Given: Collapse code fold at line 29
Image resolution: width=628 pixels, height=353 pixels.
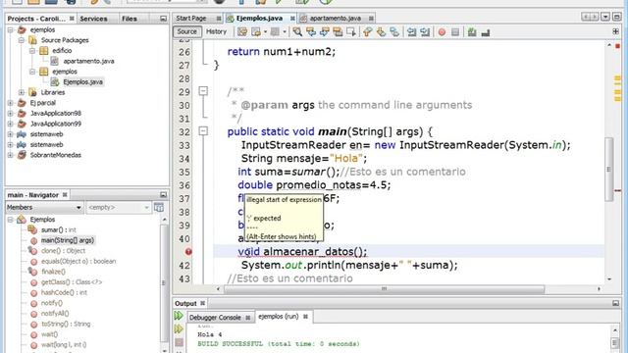Looking at the screenshot, I should (203, 91).
